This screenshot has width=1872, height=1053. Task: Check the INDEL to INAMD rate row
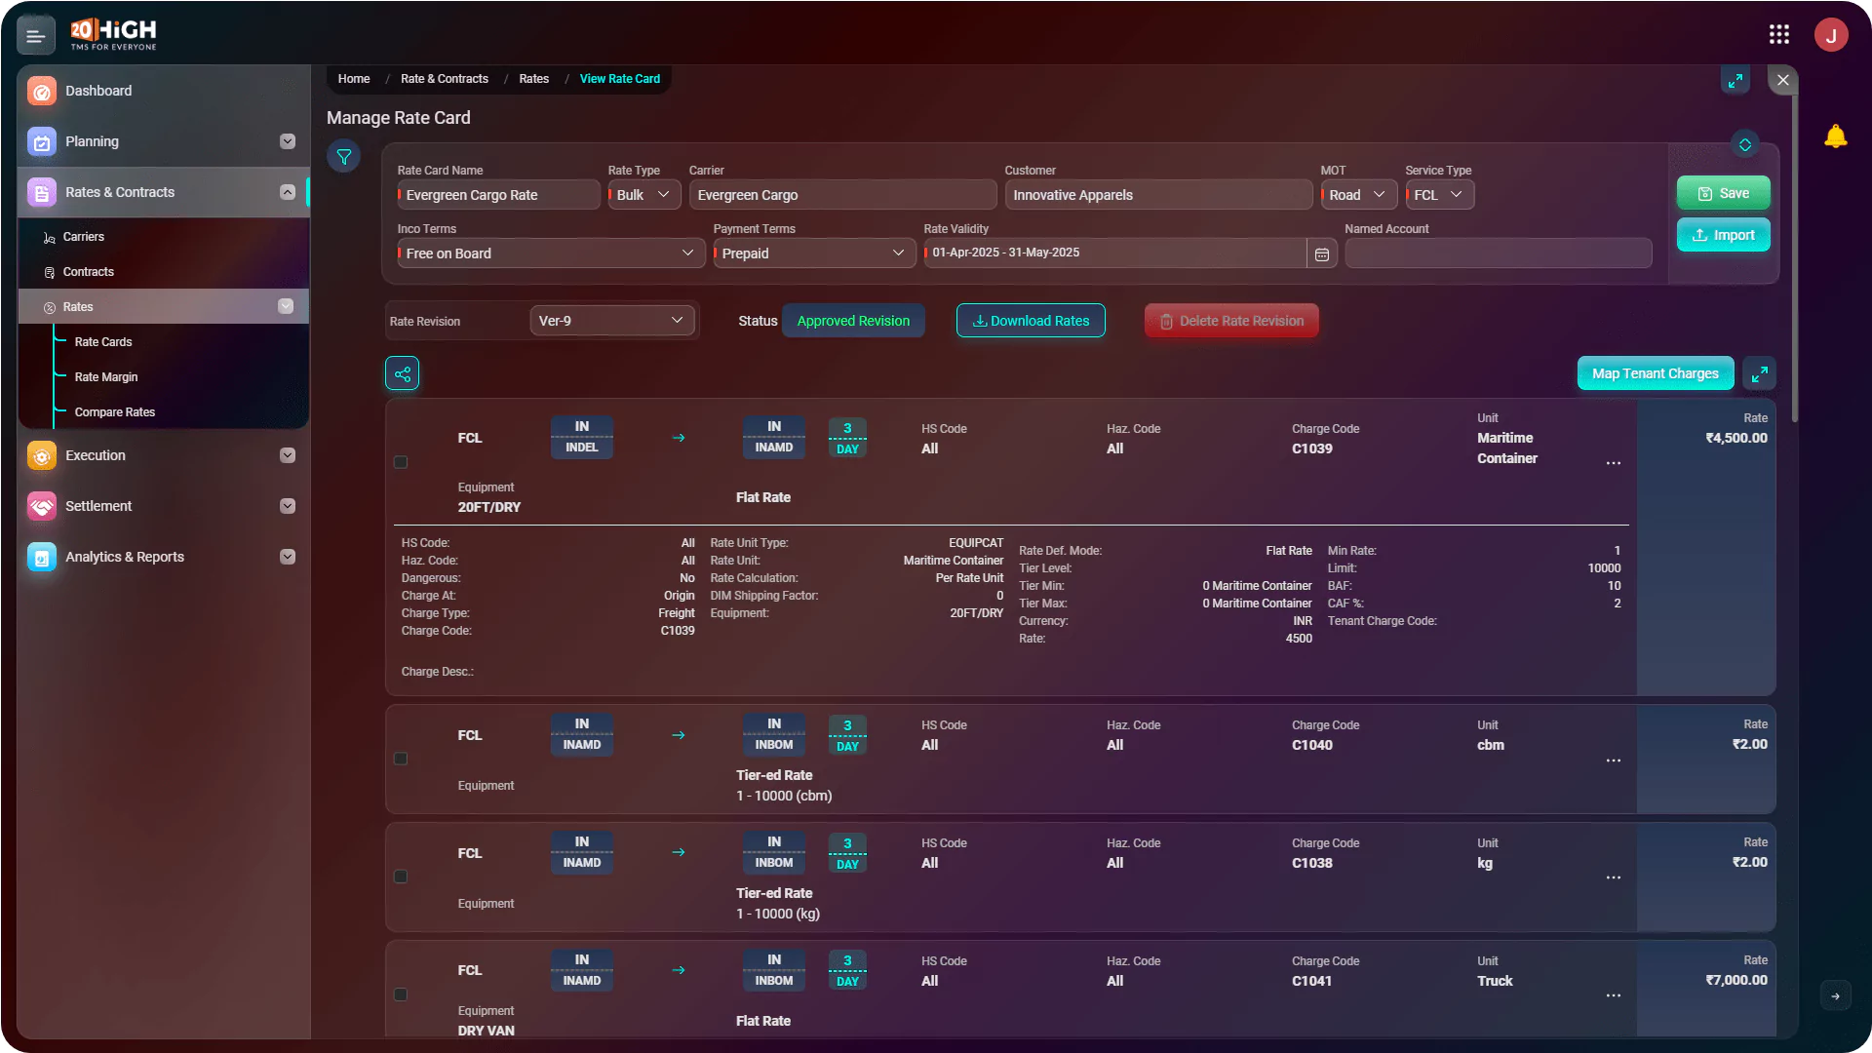(x=401, y=462)
